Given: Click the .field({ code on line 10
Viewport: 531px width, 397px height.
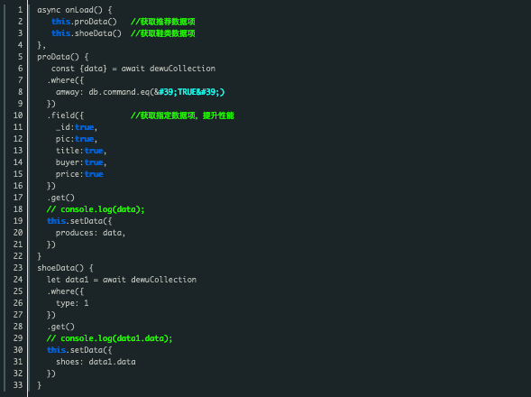Looking at the screenshot, I should 65,115.
